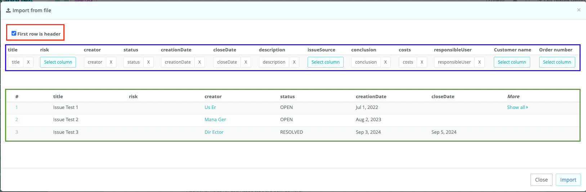Click the mapped creator column button
The width and height of the screenshot is (586, 192).
(x=95, y=62)
